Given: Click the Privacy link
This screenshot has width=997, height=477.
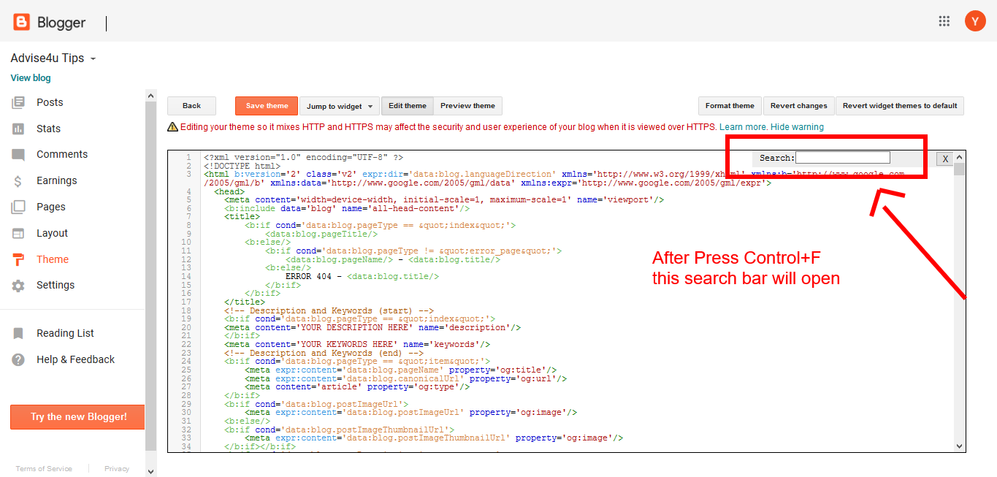Looking at the screenshot, I should (117, 469).
